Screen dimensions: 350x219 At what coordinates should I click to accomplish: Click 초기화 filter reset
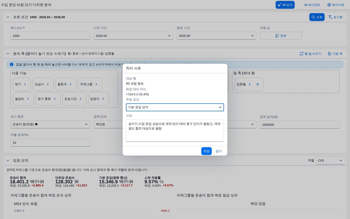pyautogui.click(x=335, y=17)
